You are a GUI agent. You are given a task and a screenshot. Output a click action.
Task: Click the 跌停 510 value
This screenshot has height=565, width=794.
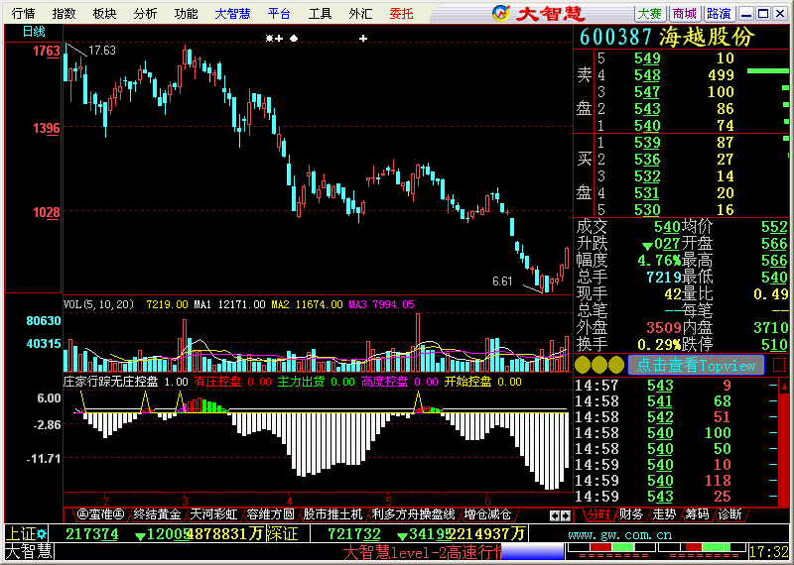(774, 345)
